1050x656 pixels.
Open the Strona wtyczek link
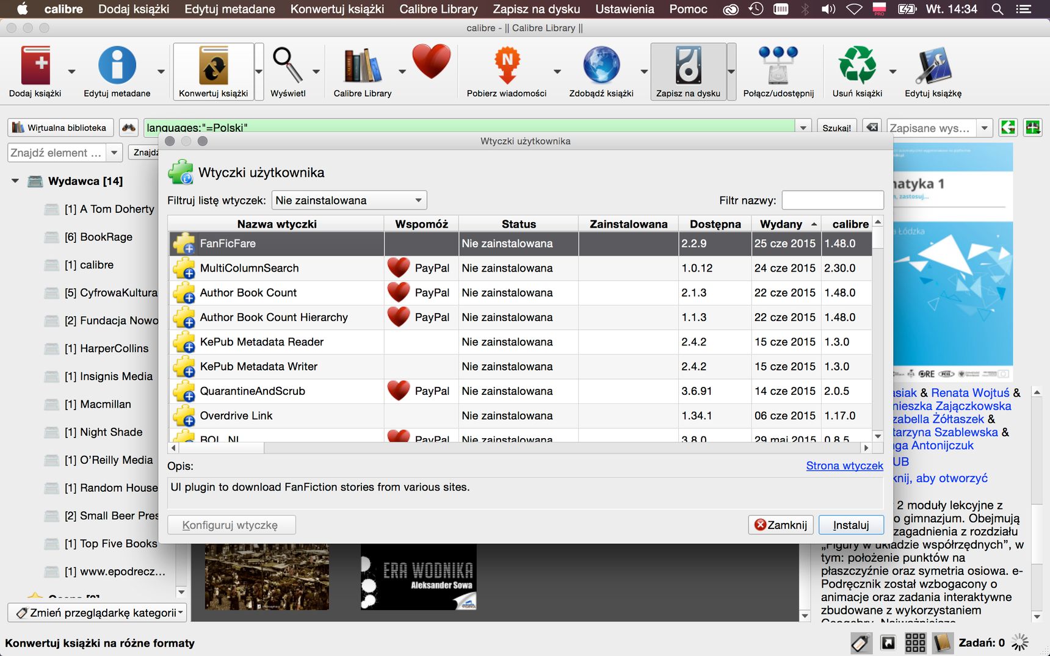tap(844, 466)
